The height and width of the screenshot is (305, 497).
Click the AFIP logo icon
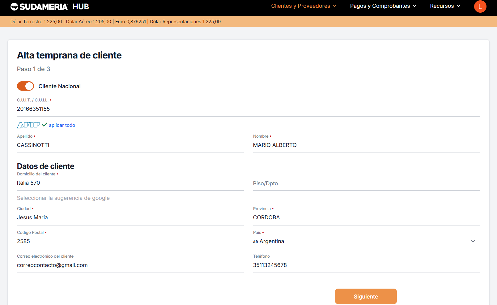[28, 125]
